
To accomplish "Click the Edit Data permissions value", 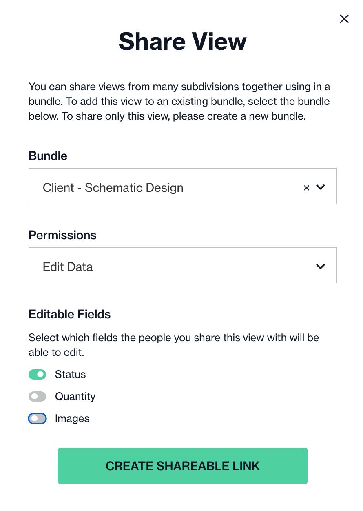I will 68,267.
